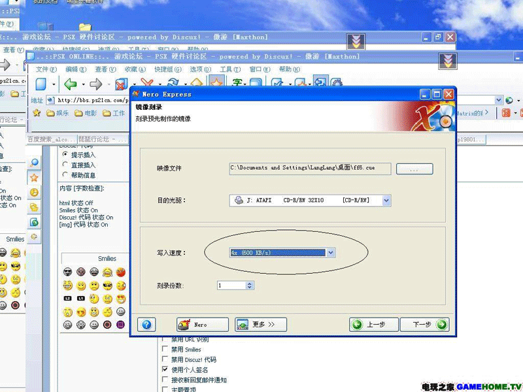
Task: Open the 写入速度 write speed dropdown
Action: coord(331,252)
